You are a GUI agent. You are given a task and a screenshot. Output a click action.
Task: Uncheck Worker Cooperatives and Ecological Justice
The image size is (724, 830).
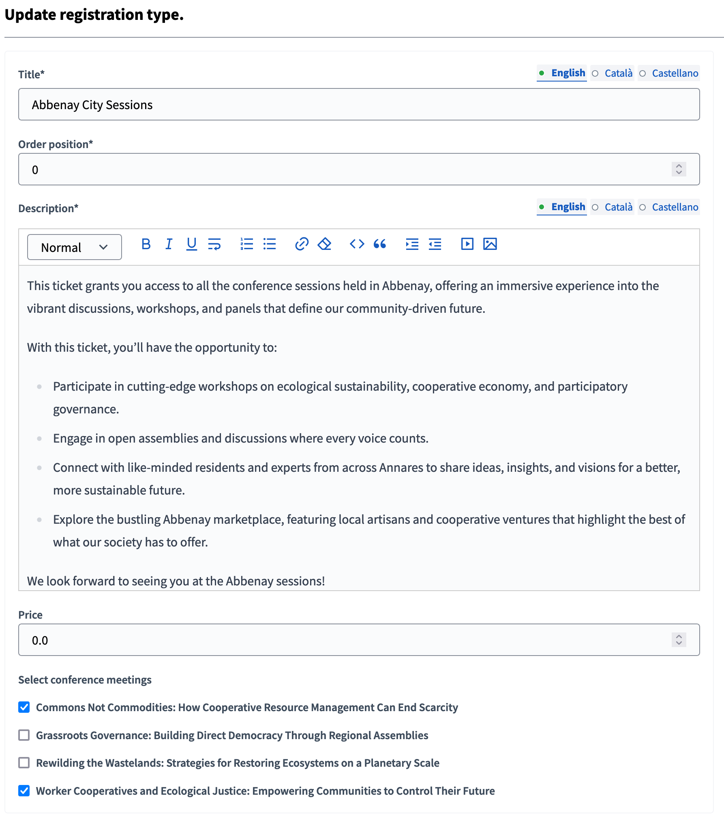click(x=24, y=791)
